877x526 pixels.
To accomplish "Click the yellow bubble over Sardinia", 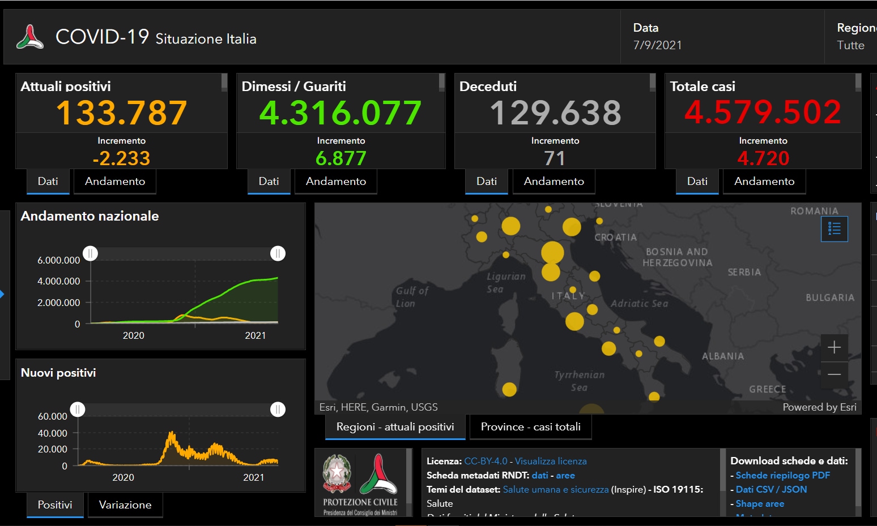I will click(x=509, y=389).
